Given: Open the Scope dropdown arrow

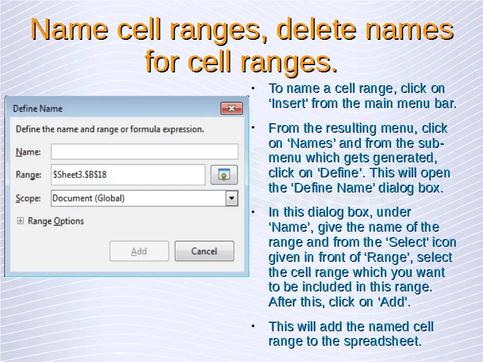Looking at the screenshot, I should pos(231,198).
